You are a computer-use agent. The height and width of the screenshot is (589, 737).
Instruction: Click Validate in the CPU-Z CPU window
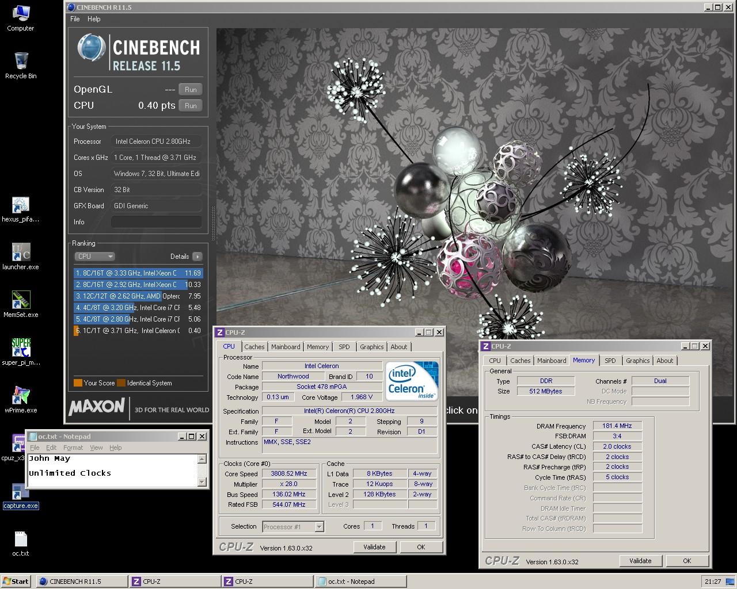pos(374,547)
